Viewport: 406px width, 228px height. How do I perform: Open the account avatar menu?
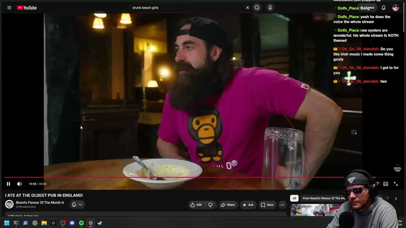point(396,8)
